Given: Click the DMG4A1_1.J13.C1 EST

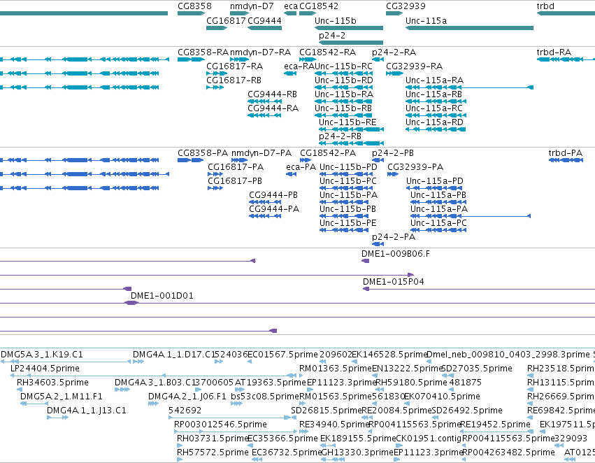Looking at the screenshot, I should (57, 418).
